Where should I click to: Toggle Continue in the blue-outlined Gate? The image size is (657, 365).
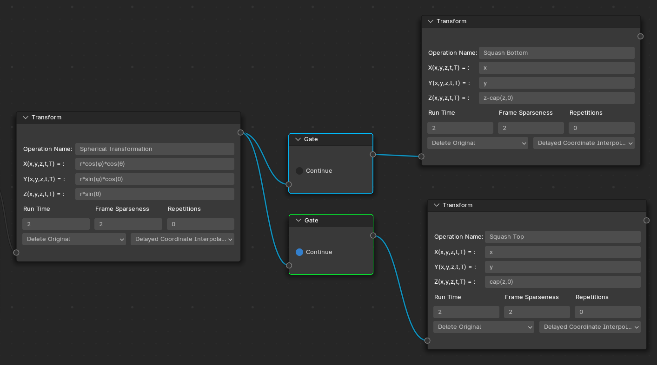299,171
